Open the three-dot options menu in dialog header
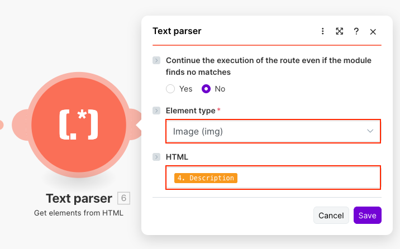The image size is (400, 249). 322,32
